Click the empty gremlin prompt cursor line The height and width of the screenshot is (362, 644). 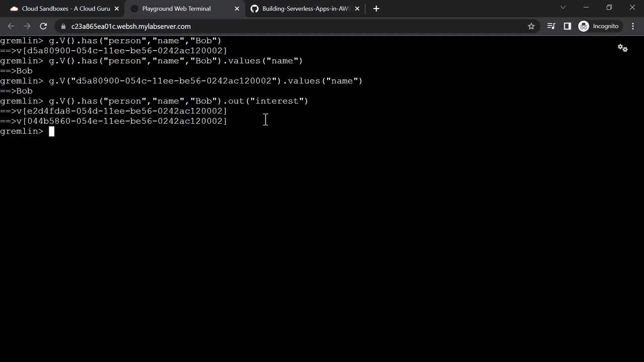[27, 131]
